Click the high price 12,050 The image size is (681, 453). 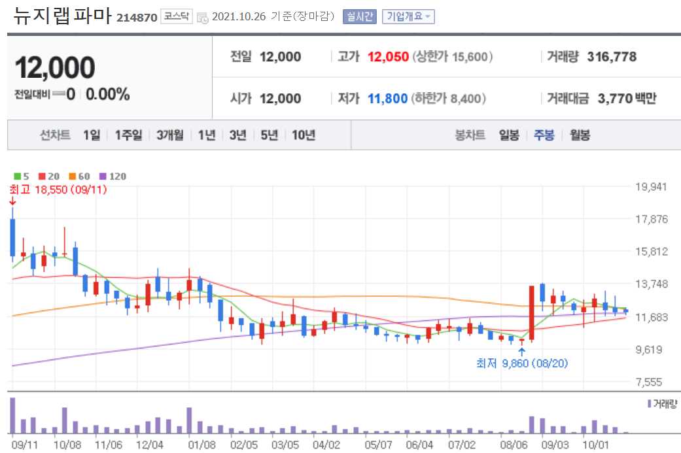pos(388,56)
